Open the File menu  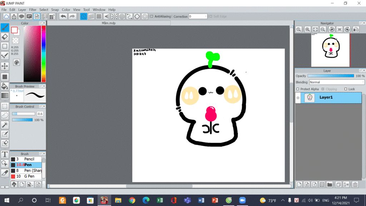pyautogui.click(x=4, y=10)
